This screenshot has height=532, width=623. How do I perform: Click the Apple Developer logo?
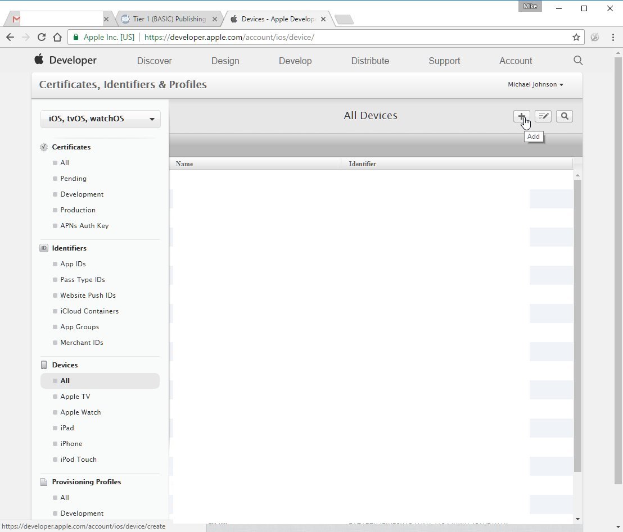(x=66, y=60)
